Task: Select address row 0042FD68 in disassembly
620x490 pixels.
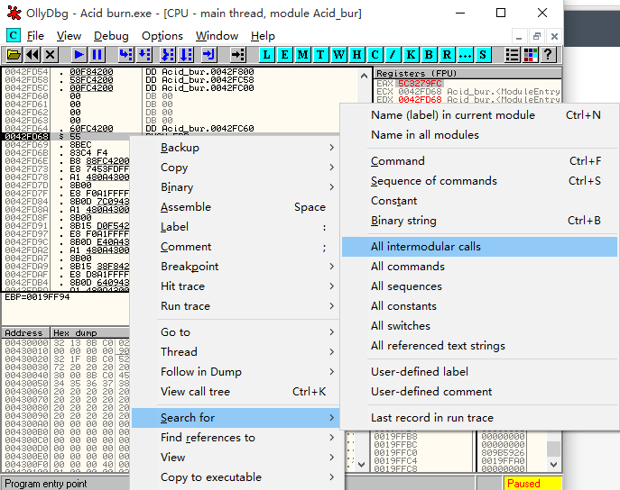Action: click(x=27, y=137)
